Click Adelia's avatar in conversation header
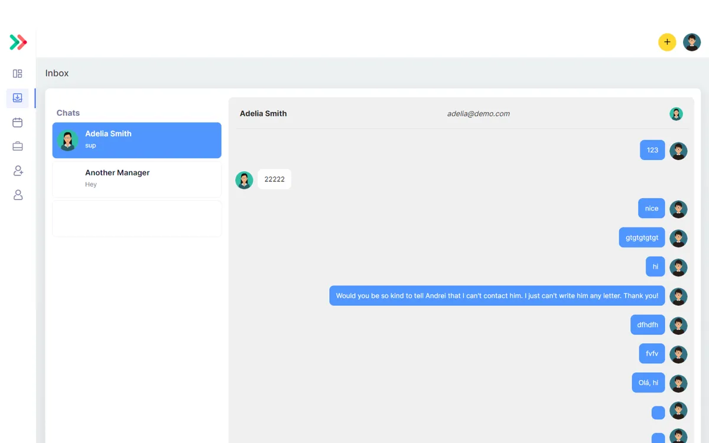Viewport: 709px width, 443px height. pyautogui.click(x=676, y=114)
